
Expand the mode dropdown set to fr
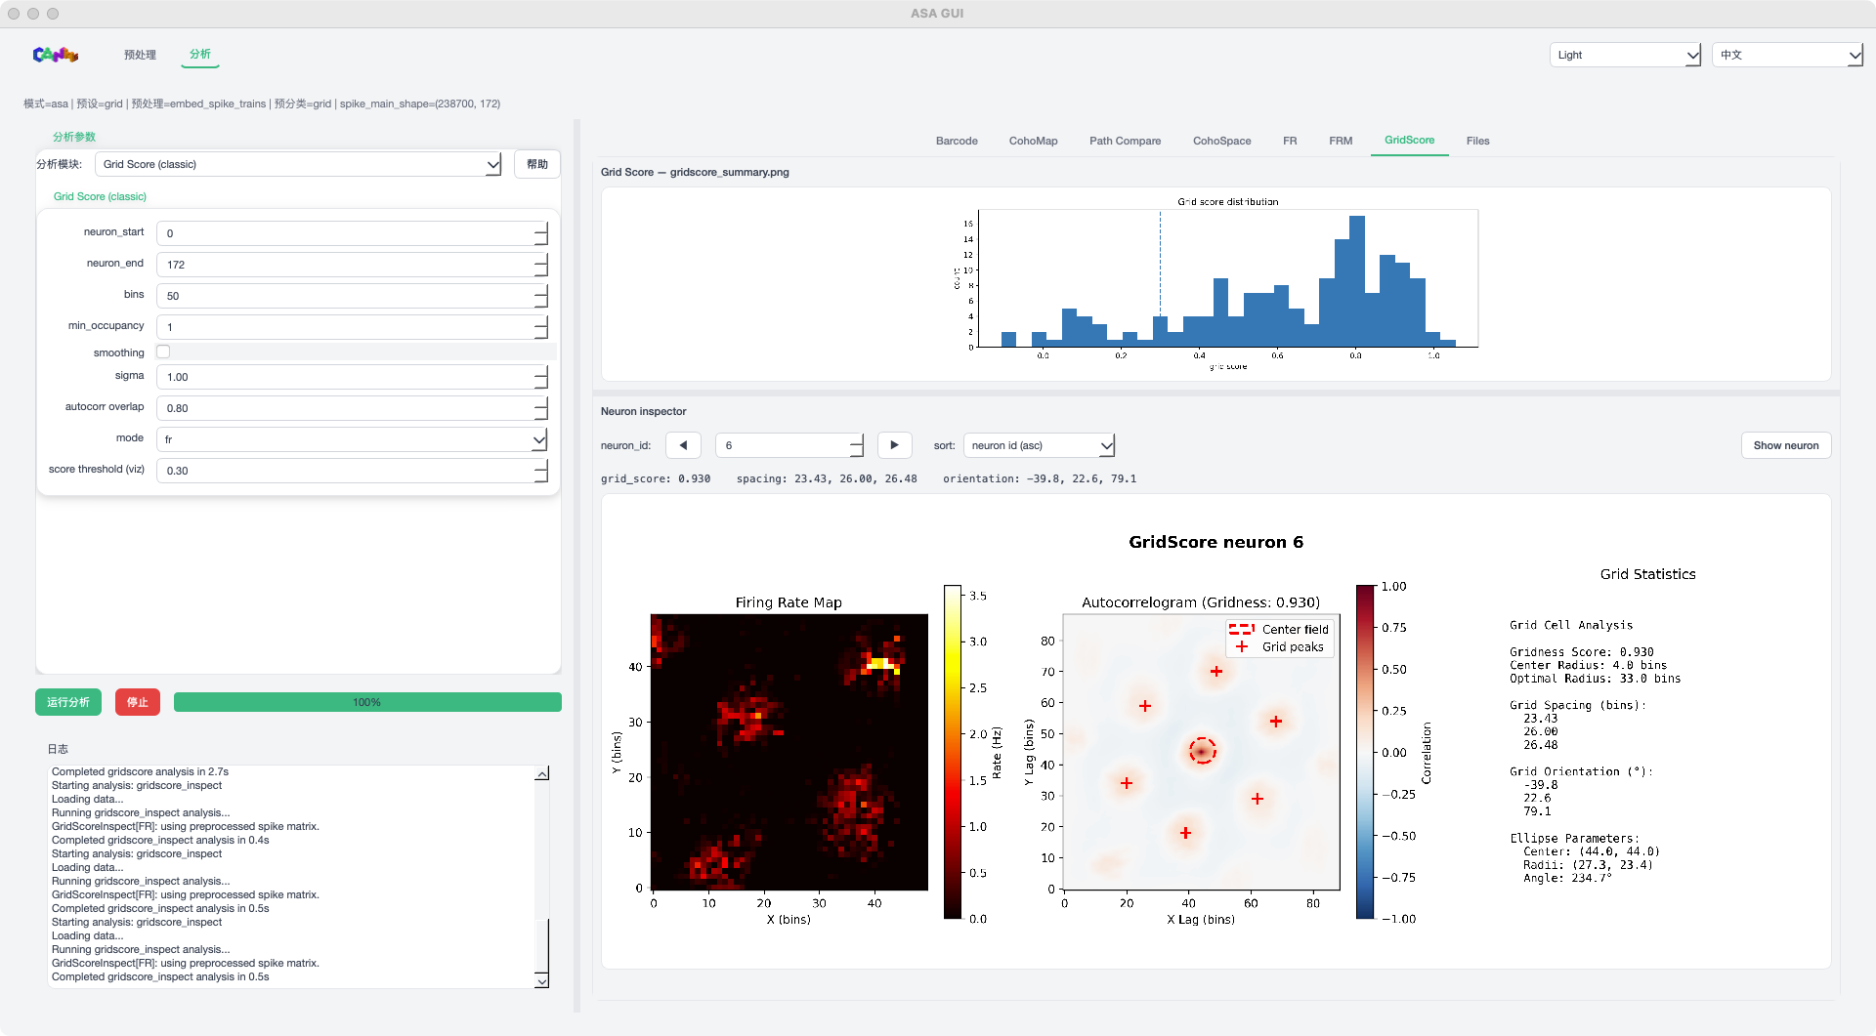pyautogui.click(x=352, y=439)
